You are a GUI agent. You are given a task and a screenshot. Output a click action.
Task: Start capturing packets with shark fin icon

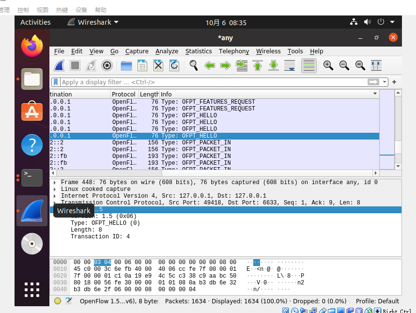59,65
